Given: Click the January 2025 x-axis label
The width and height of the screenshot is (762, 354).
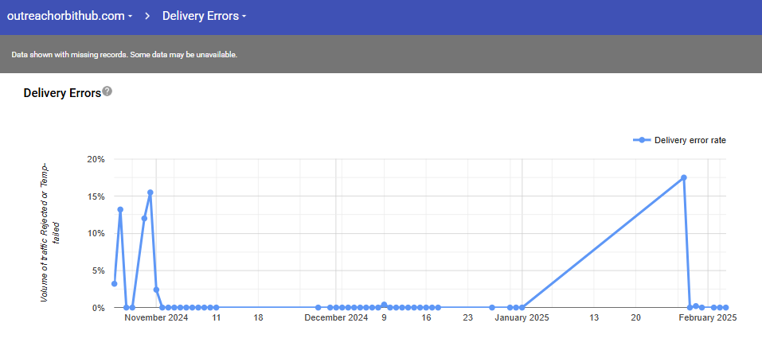Looking at the screenshot, I should [x=522, y=318].
